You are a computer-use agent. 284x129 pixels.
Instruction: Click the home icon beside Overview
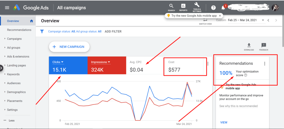click(x=32, y=21)
